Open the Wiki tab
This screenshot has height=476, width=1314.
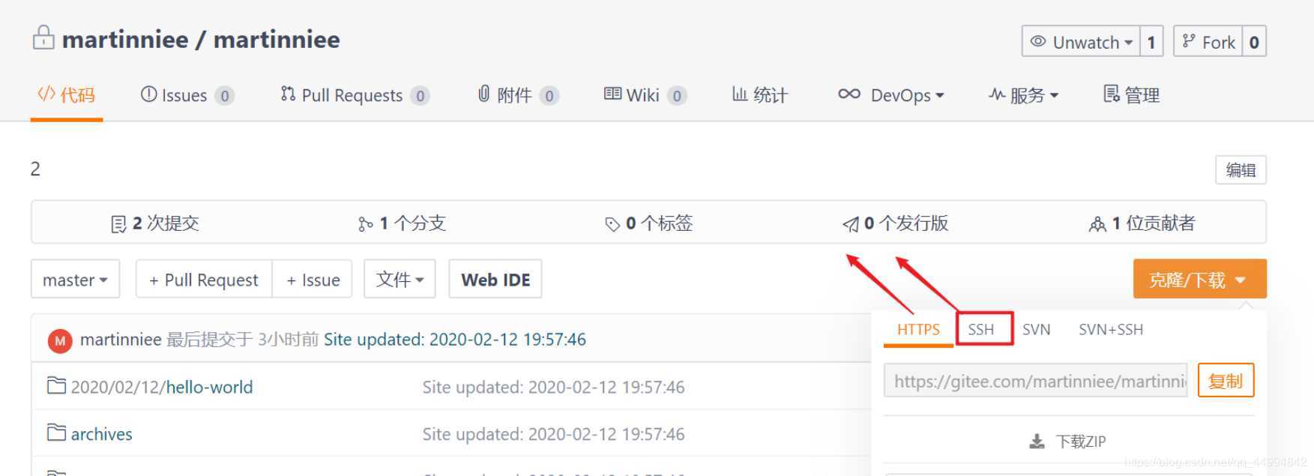pos(645,95)
